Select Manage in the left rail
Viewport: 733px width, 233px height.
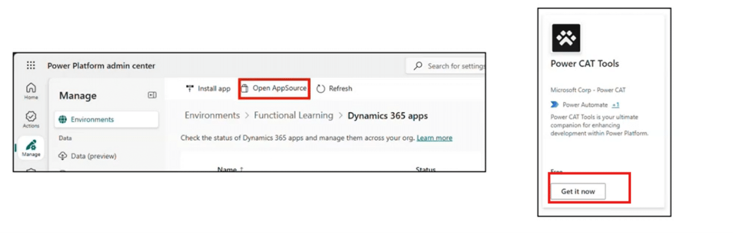tap(31, 148)
